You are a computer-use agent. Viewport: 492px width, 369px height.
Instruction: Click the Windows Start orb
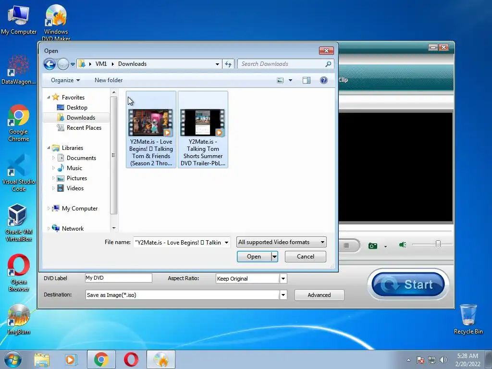[13, 359]
